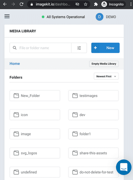Click the search filter options icon
The image size is (133, 180).
(x=79, y=48)
